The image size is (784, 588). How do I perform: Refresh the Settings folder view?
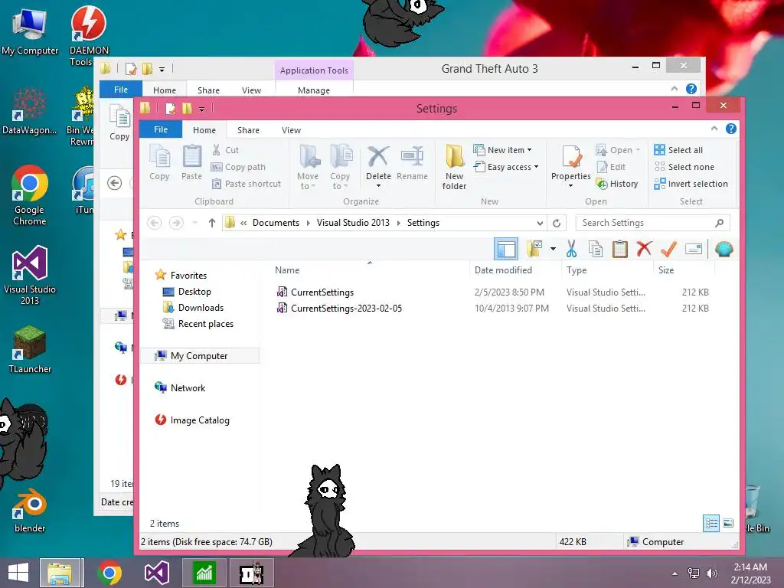coord(557,223)
